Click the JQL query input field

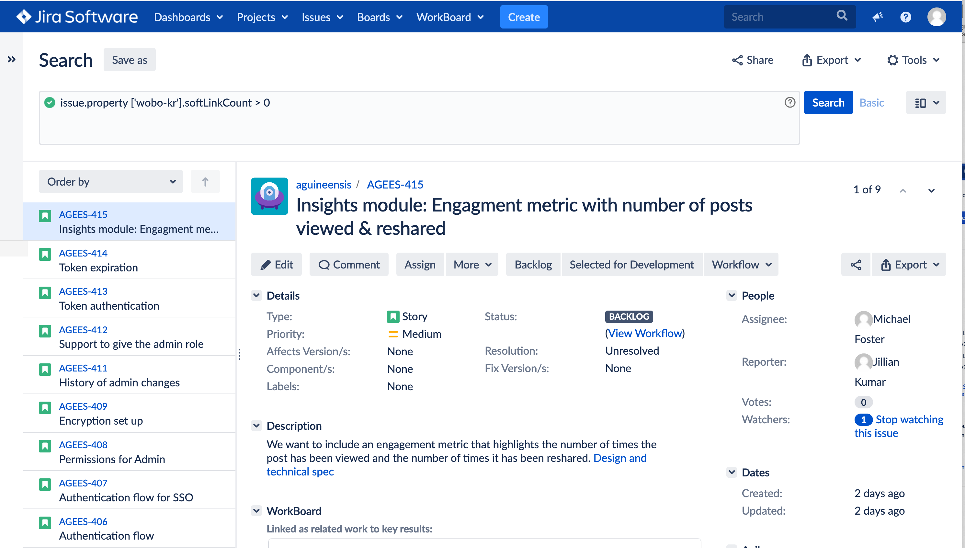[x=419, y=118]
